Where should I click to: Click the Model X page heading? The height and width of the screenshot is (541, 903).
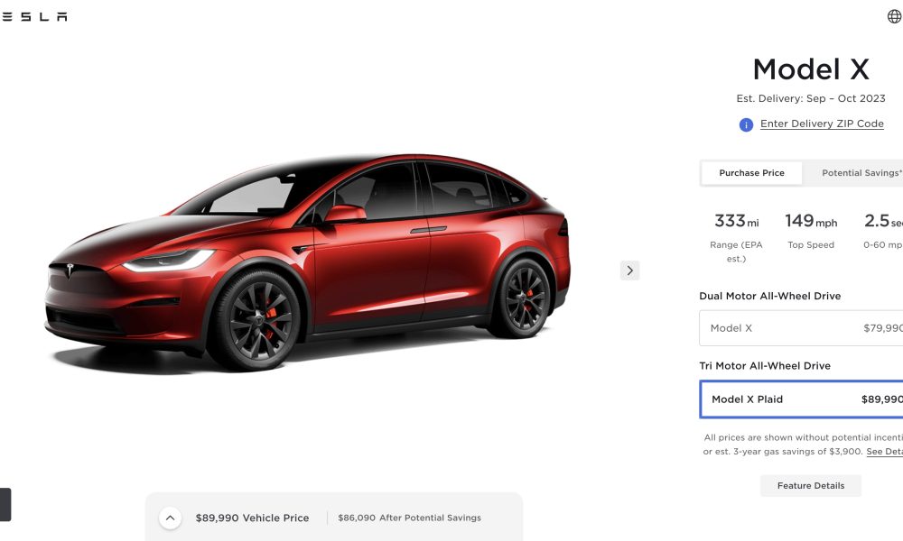tap(811, 69)
